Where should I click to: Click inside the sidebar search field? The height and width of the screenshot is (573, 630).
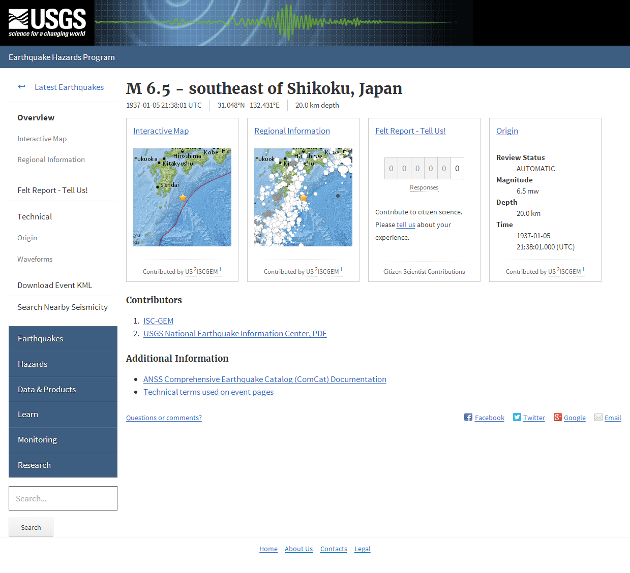63,498
